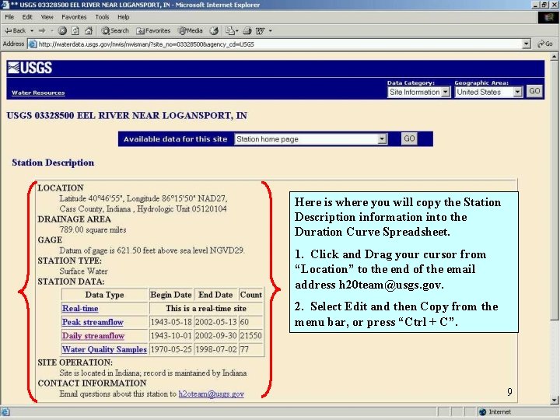Click the h2oteam@usgs.gov email link
Screen dimensions: 560x420
click(211, 394)
